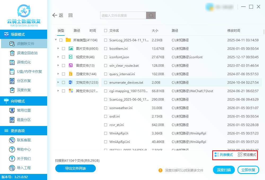Check the select-all 文件名 header checkbox

[x=106, y=30]
